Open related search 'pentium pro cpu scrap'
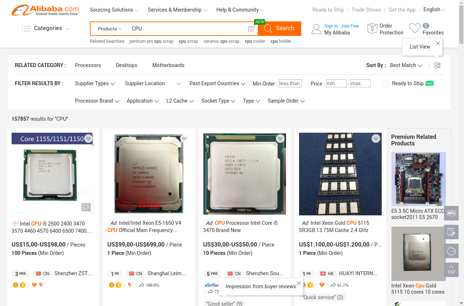The width and height of the screenshot is (464, 306). (x=152, y=41)
